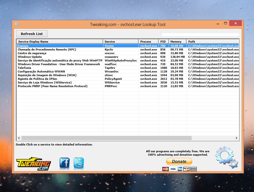Click the American Express payment icon

coord(180,169)
